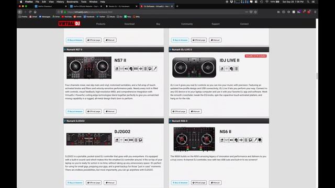
Task: Click Buy at Amazon for DJ2GO2
Action: 75,183
